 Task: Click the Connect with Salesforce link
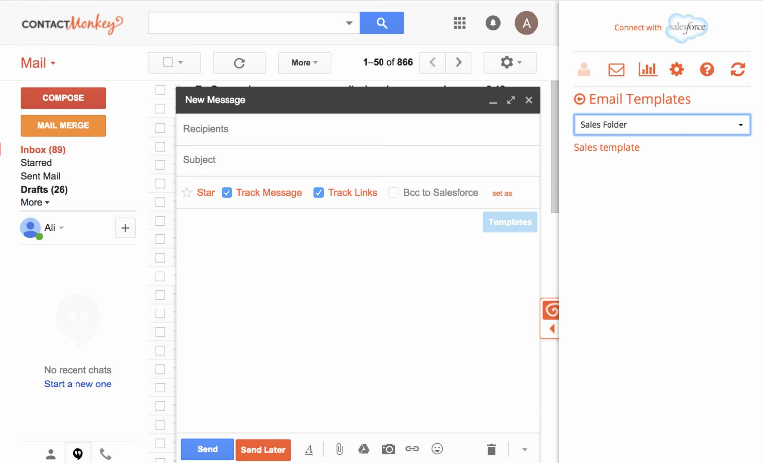[x=661, y=28]
